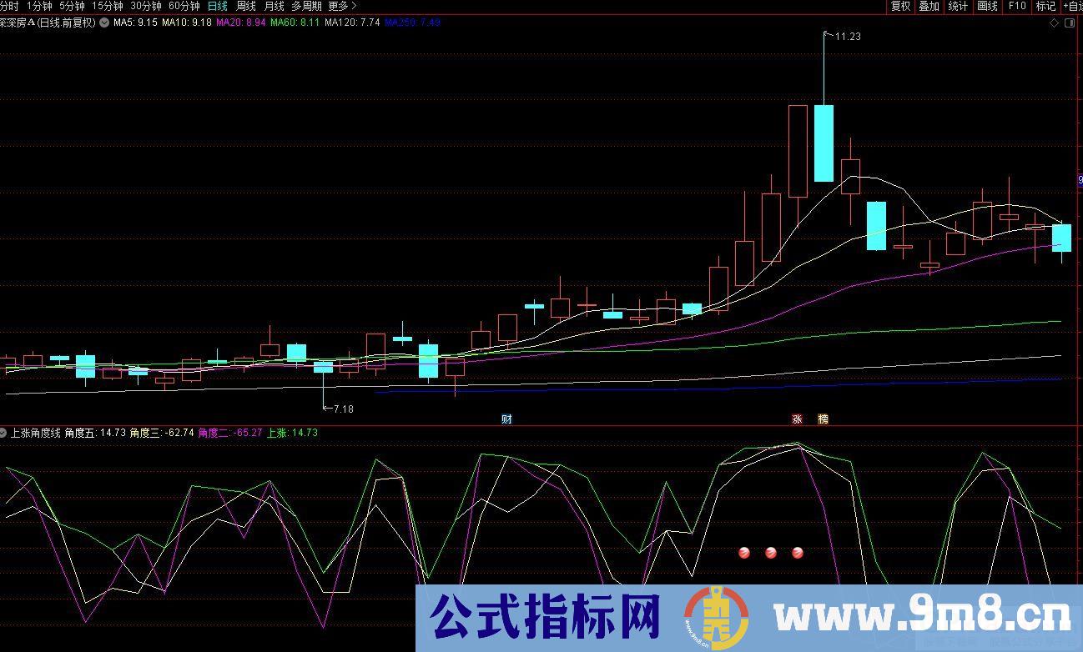
Task: Click the MA250 label in blue
Action: point(412,23)
